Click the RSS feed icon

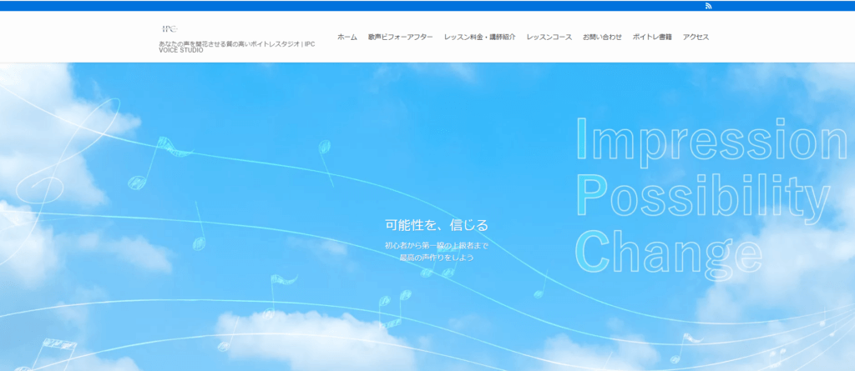(x=709, y=6)
